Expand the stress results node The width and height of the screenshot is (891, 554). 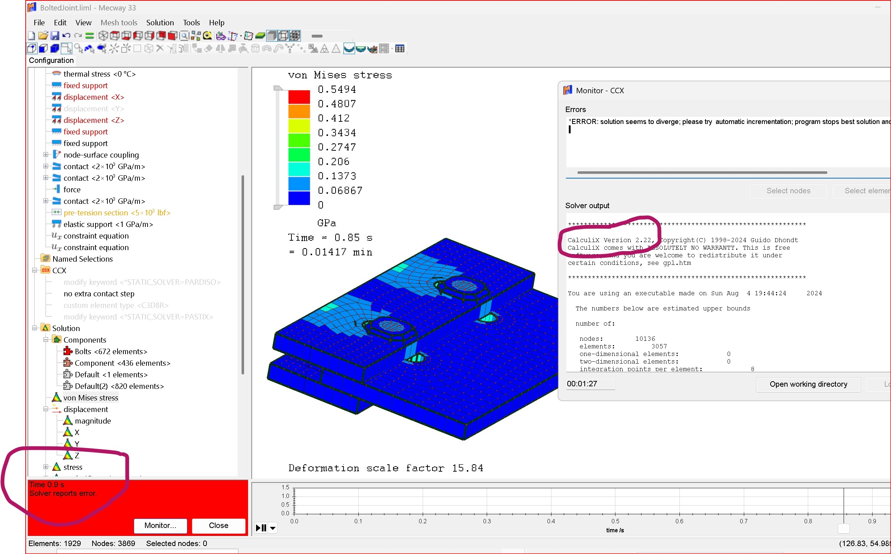46,467
